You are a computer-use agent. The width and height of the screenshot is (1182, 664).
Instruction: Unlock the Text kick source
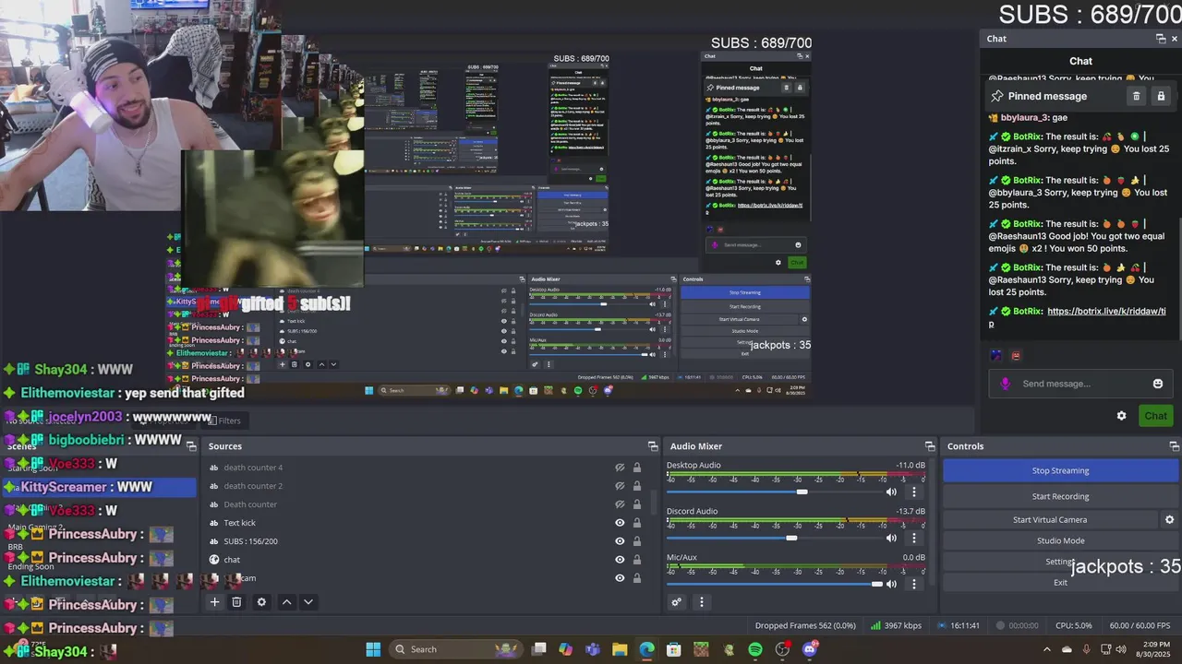pyautogui.click(x=636, y=523)
